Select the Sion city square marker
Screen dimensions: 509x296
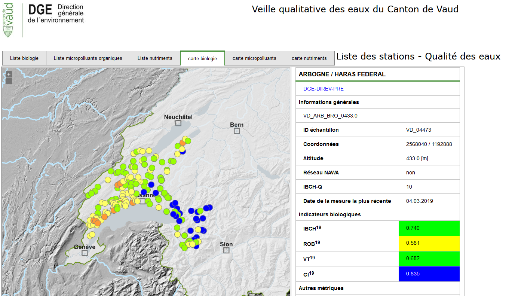pyautogui.click(x=226, y=250)
